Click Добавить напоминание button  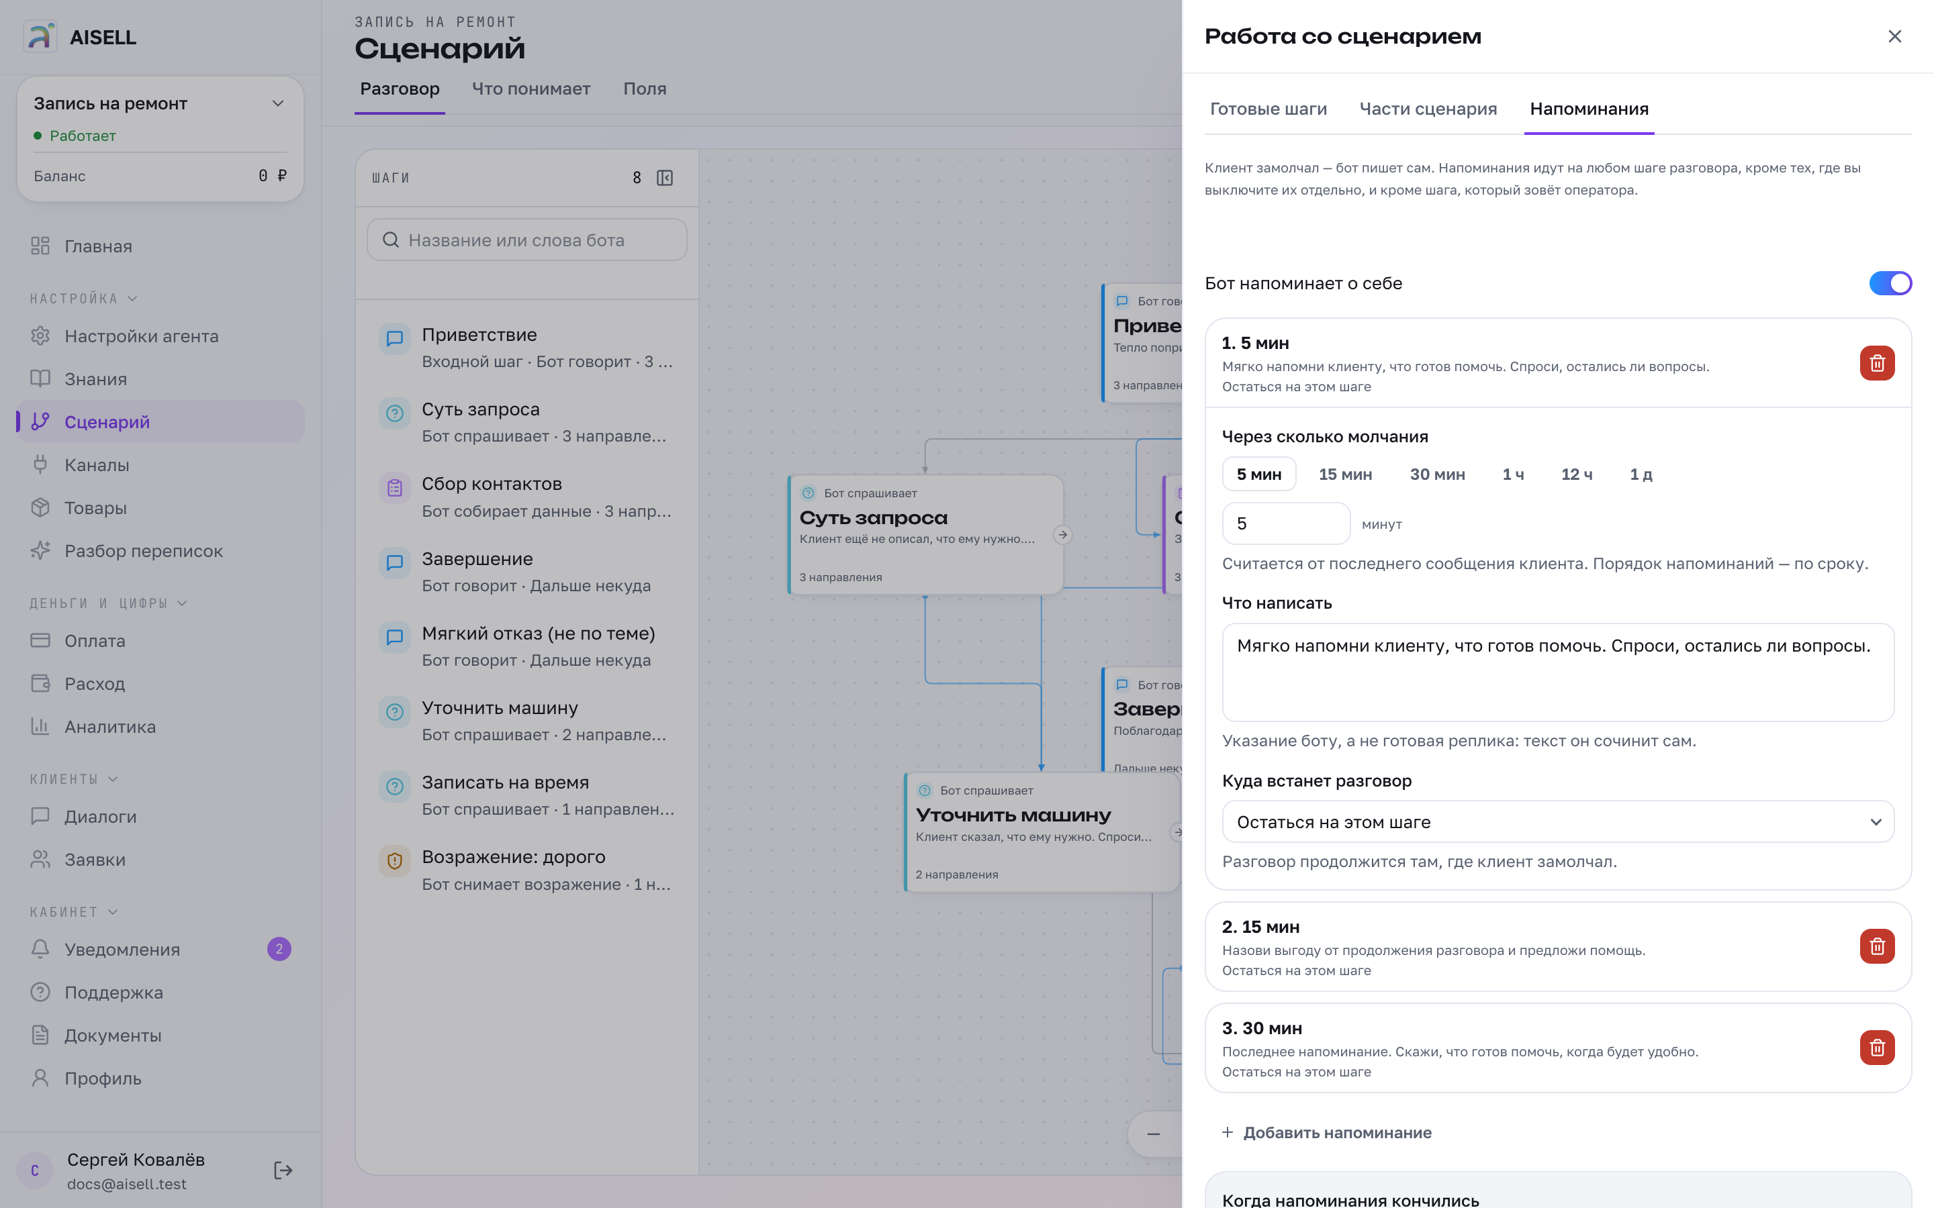(x=1327, y=1132)
